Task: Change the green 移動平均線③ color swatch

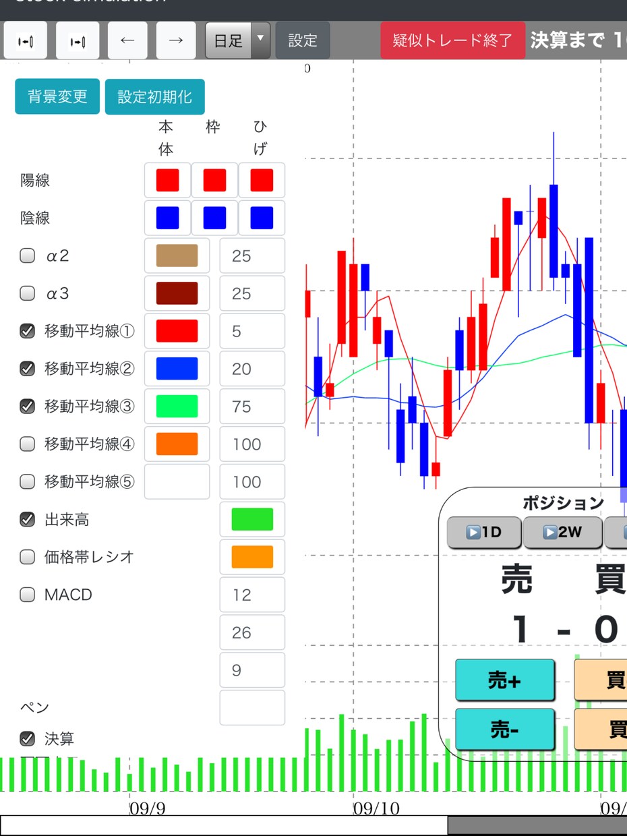Action: tap(177, 407)
